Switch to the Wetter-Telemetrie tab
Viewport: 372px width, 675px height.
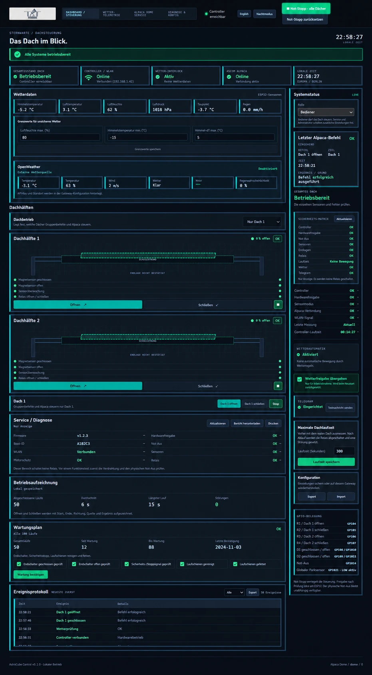115,14
